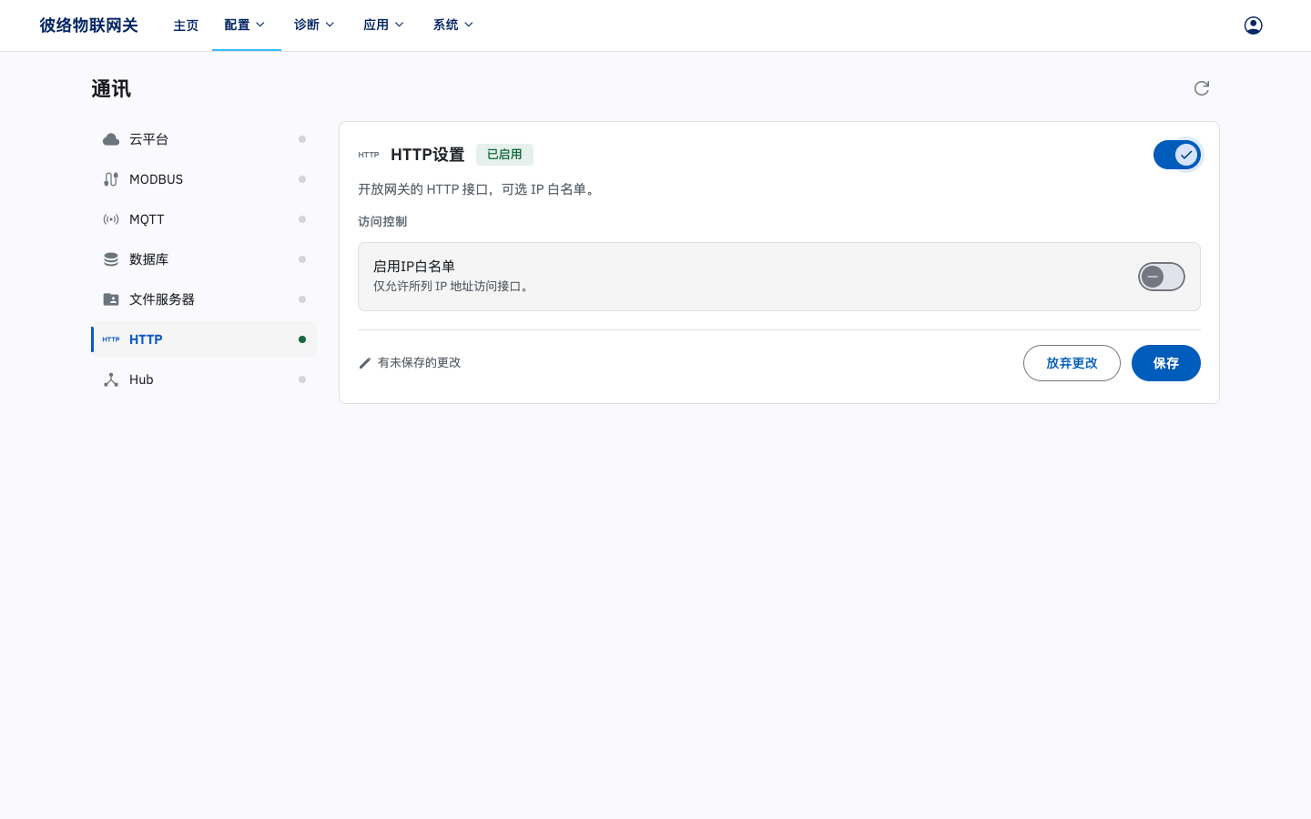The width and height of the screenshot is (1311, 819).
Task: Select MODBUS in the sidebar
Action: pos(204,179)
